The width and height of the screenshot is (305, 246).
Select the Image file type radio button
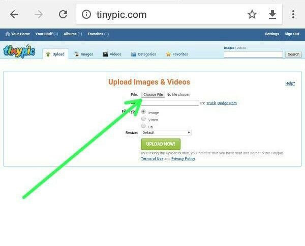pyautogui.click(x=143, y=112)
